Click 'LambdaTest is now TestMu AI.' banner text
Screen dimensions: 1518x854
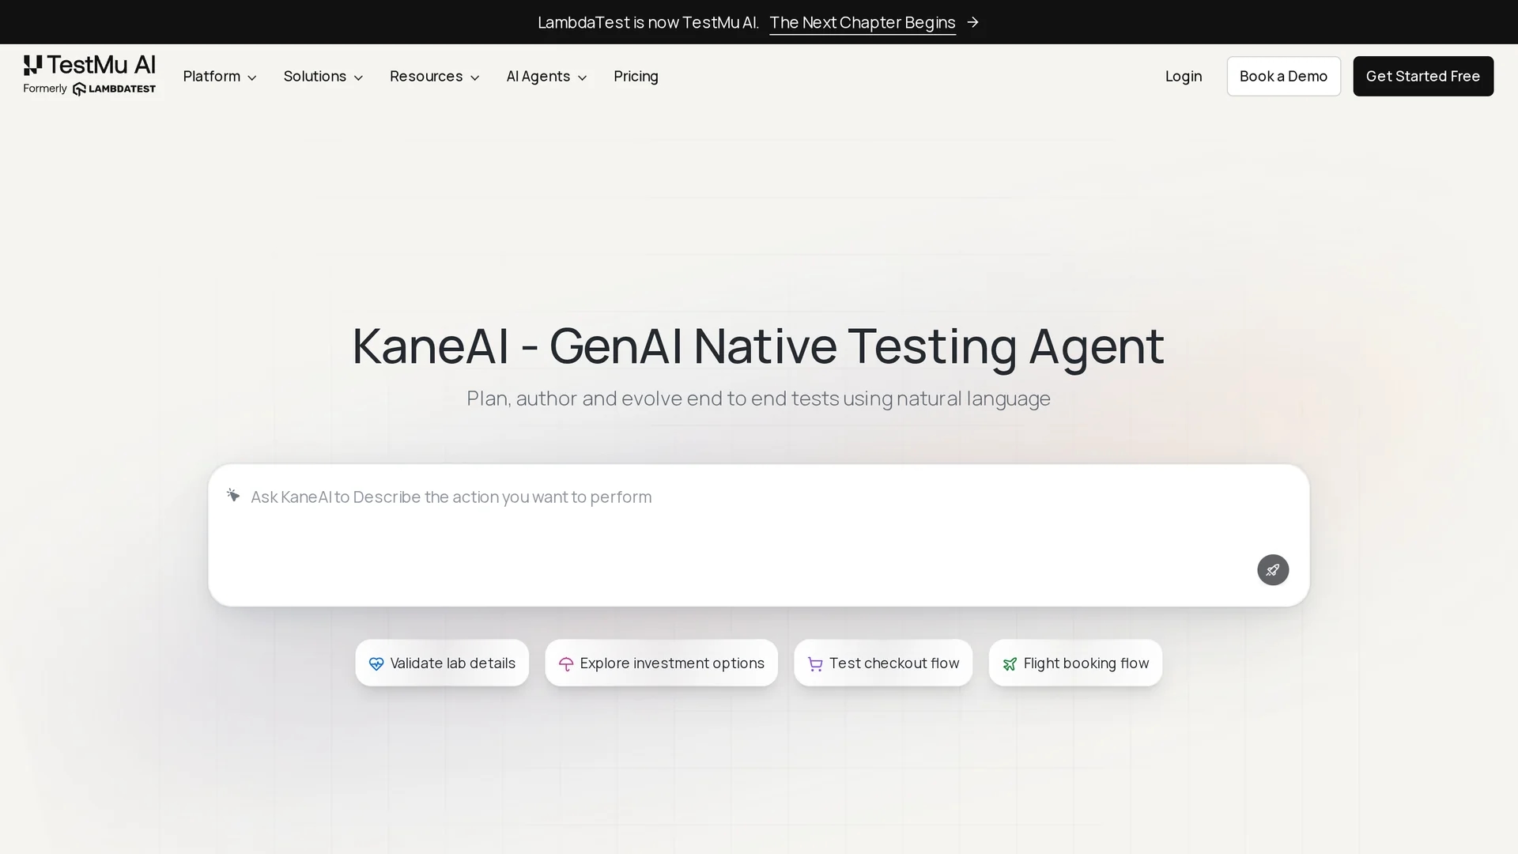(648, 22)
